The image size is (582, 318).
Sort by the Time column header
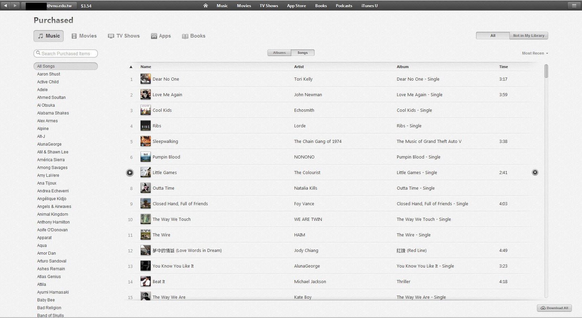tap(503, 67)
